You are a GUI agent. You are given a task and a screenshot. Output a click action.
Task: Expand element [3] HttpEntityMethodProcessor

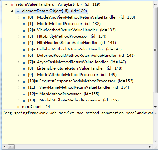coord(18,36)
